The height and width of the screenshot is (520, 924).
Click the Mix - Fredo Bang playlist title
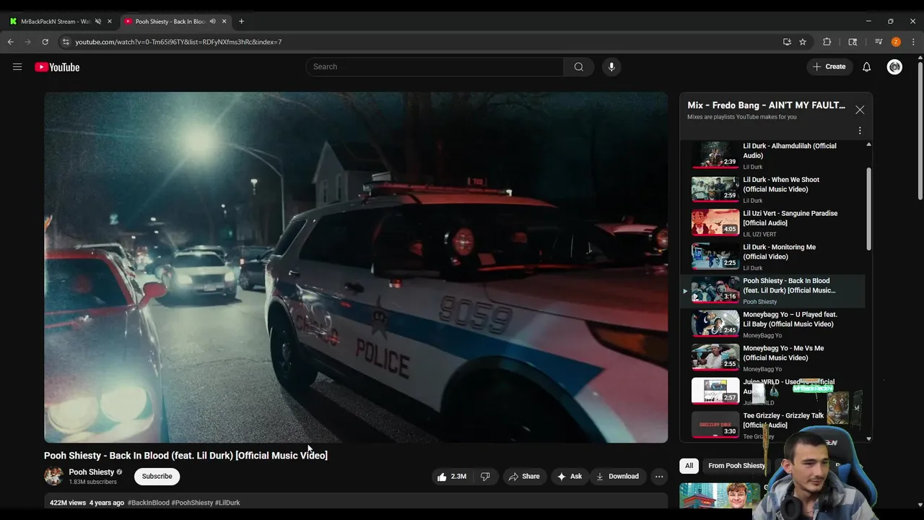pos(766,105)
